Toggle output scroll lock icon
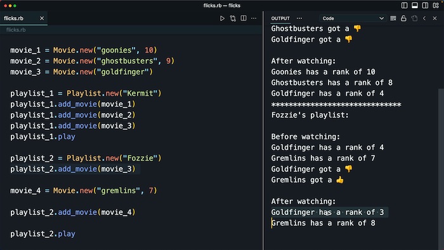This screenshot has height=250, width=444. coord(403,18)
